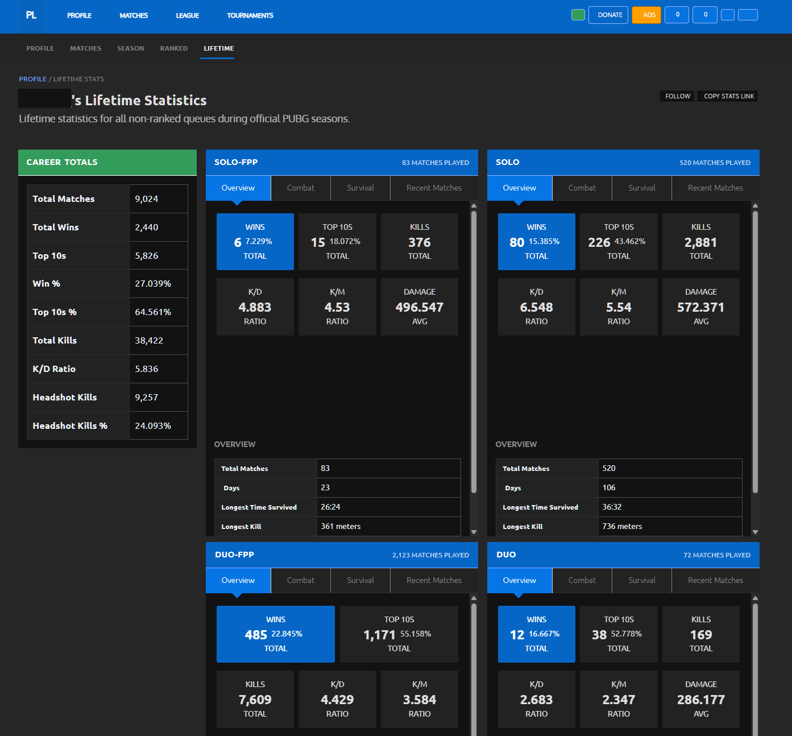Open Survival tab in SOLO-FPP panel
Screen dimensions: 792x736
tap(360, 188)
